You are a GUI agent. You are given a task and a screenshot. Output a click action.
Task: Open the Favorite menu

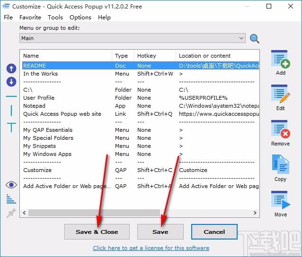point(30,17)
